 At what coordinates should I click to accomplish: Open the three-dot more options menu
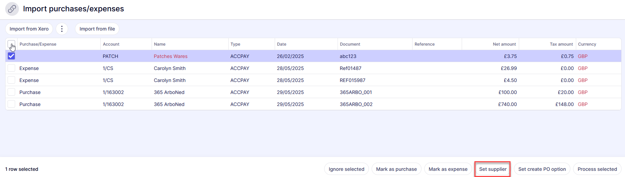click(x=62, y=29)
